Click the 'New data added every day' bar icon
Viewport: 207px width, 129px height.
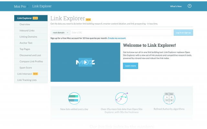point(74,98)
